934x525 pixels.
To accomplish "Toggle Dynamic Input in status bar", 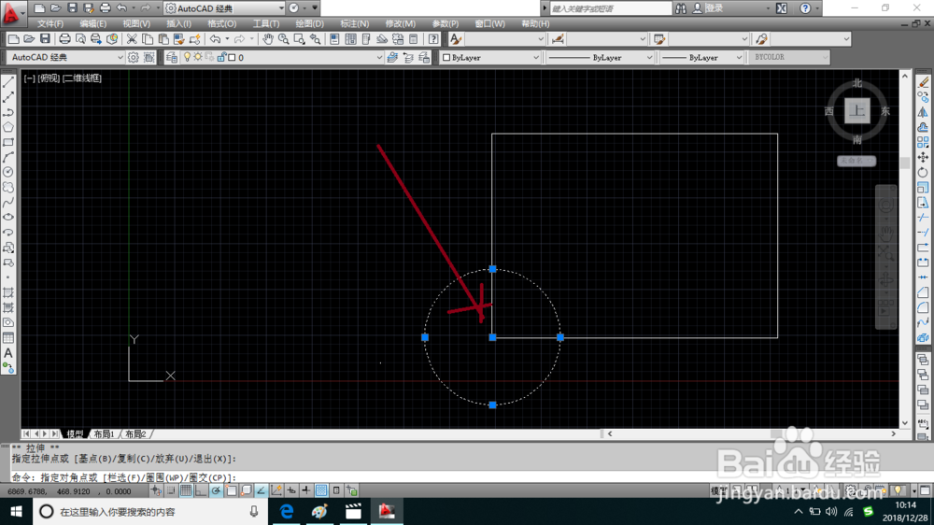I will pos(291,490).
